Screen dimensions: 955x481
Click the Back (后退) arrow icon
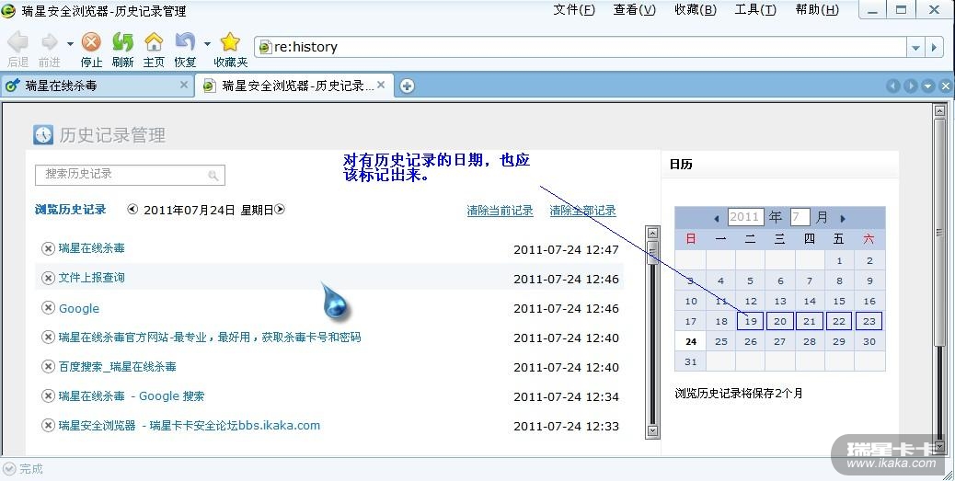tap(18, 41)
